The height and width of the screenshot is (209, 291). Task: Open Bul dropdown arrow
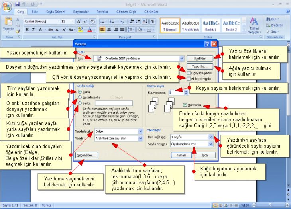[278, 19]
